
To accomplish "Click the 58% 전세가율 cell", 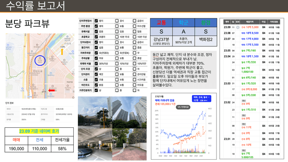I will [62, 148].
